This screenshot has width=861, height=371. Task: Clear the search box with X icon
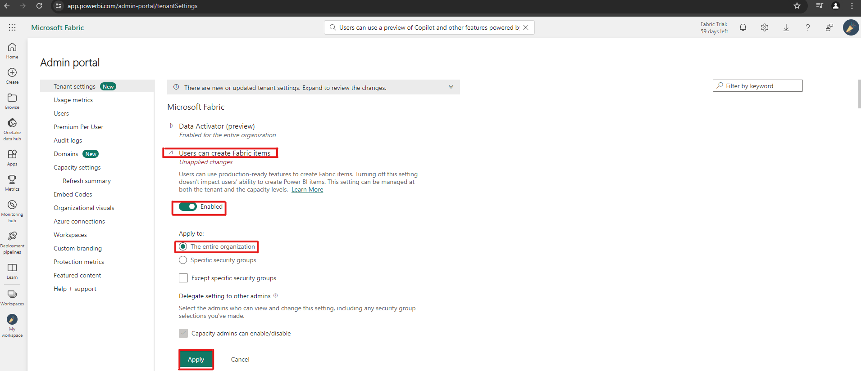tap(526, 27)
